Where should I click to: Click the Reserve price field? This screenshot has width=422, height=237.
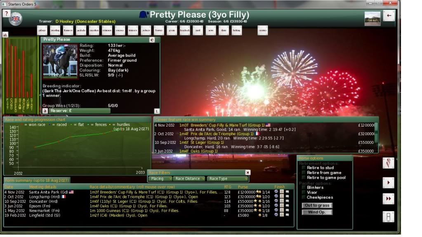tap(79, 110)
